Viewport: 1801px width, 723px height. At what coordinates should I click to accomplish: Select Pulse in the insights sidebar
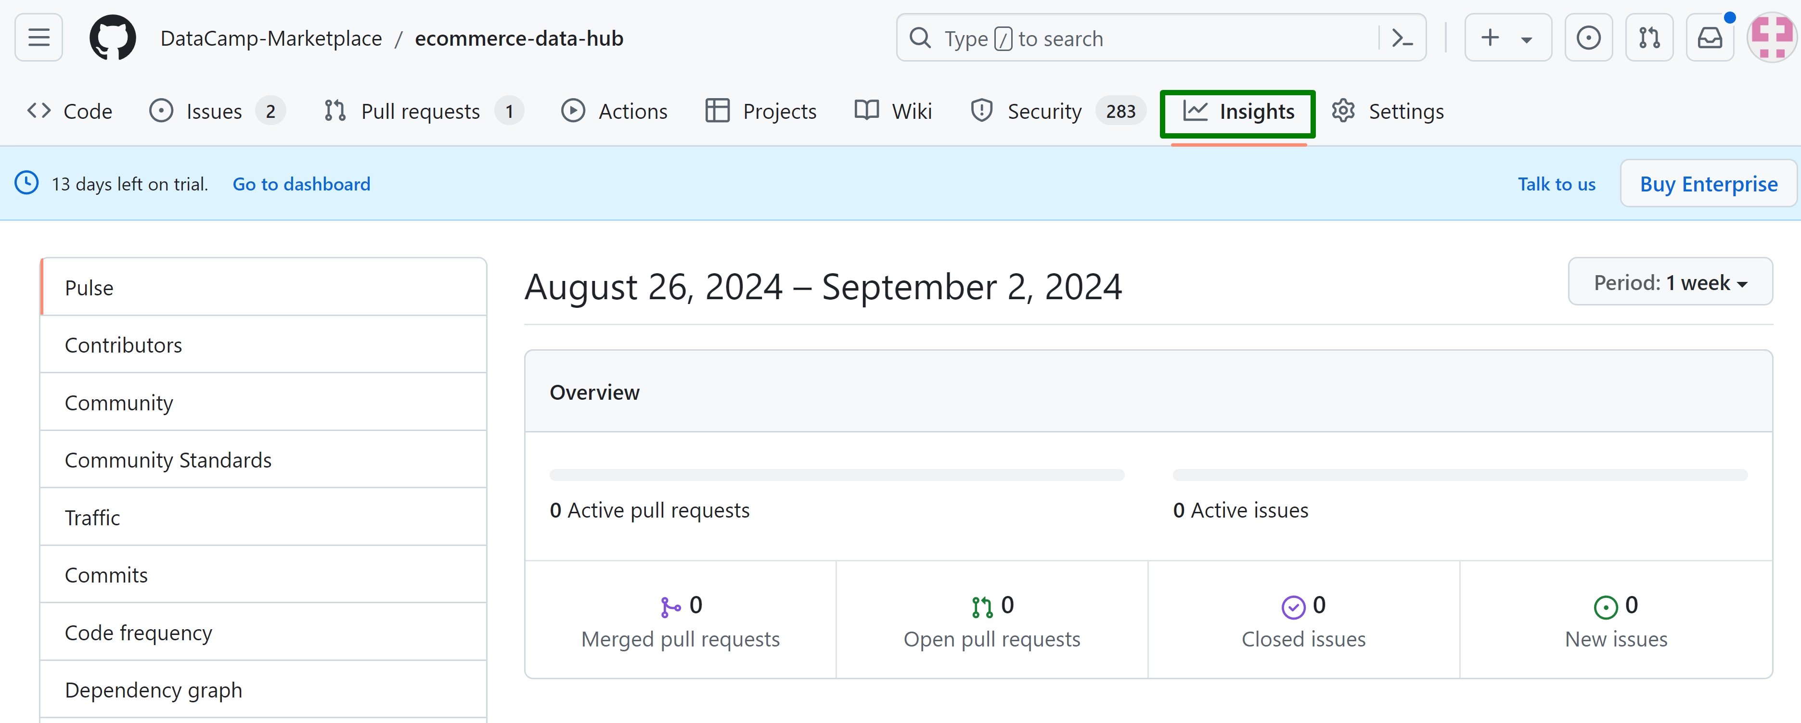264,287
